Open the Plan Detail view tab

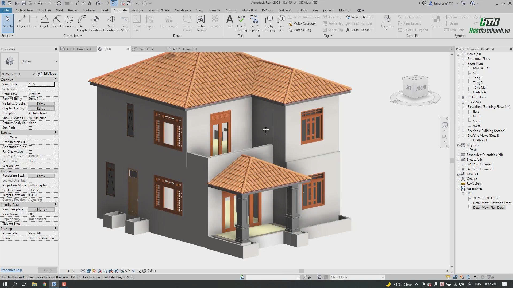pos(146,49)
